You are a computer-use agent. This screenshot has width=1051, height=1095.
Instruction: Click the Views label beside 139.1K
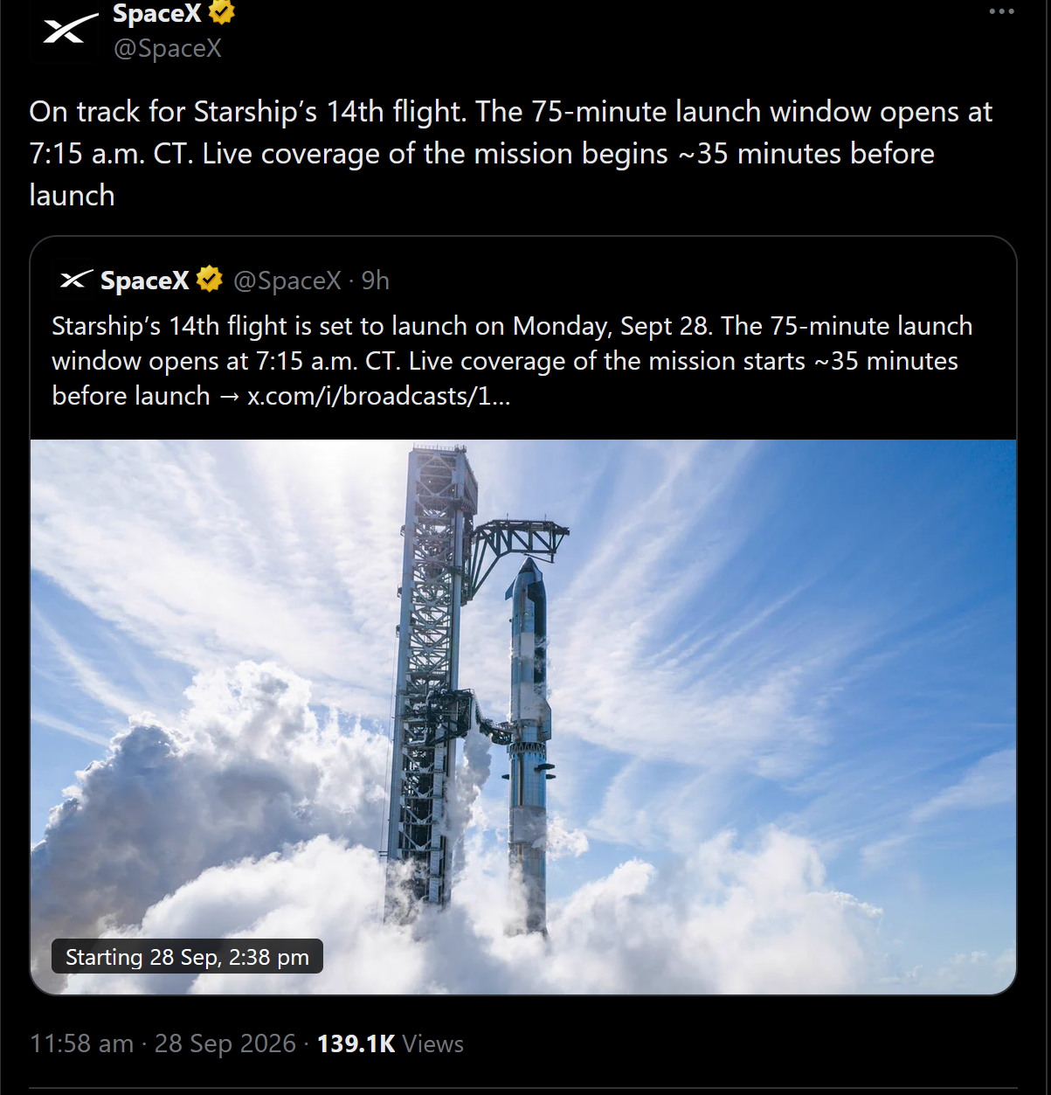(x=433, y=1043)
